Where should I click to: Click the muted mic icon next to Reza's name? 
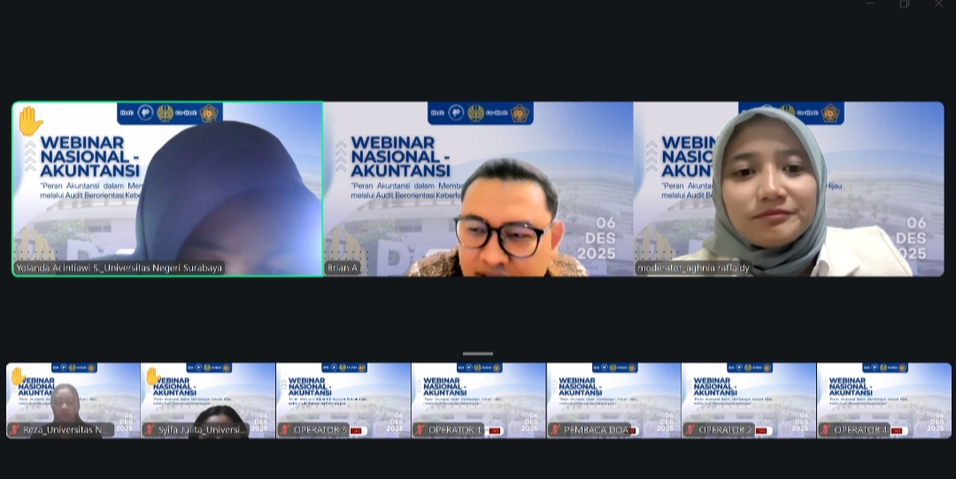pyautogui.click(x=15, y=430)
